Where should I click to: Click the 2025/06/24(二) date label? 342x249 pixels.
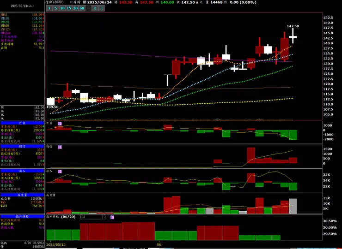click(22, 6)
